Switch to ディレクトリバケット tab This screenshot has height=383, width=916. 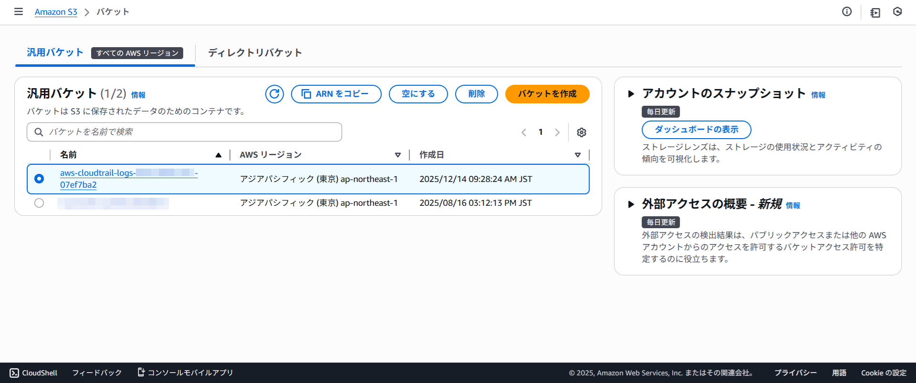255,52
